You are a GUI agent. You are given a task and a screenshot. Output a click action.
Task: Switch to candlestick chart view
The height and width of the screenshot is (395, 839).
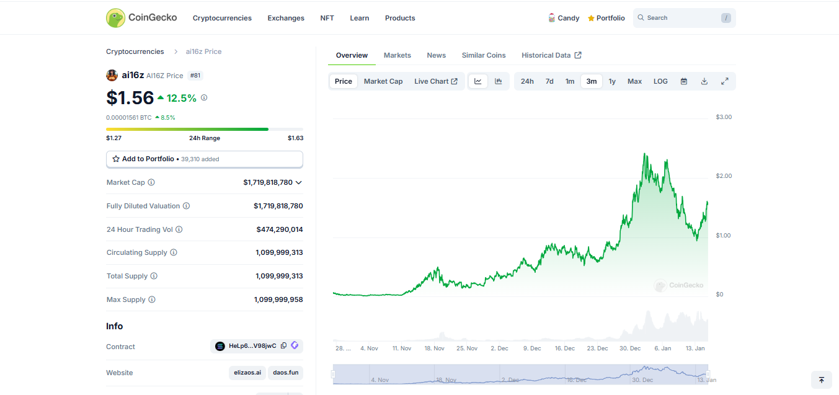click(x=498, y=81)
